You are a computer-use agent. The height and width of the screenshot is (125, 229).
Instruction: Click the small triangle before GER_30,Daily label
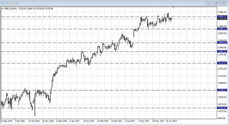(2, 9)
